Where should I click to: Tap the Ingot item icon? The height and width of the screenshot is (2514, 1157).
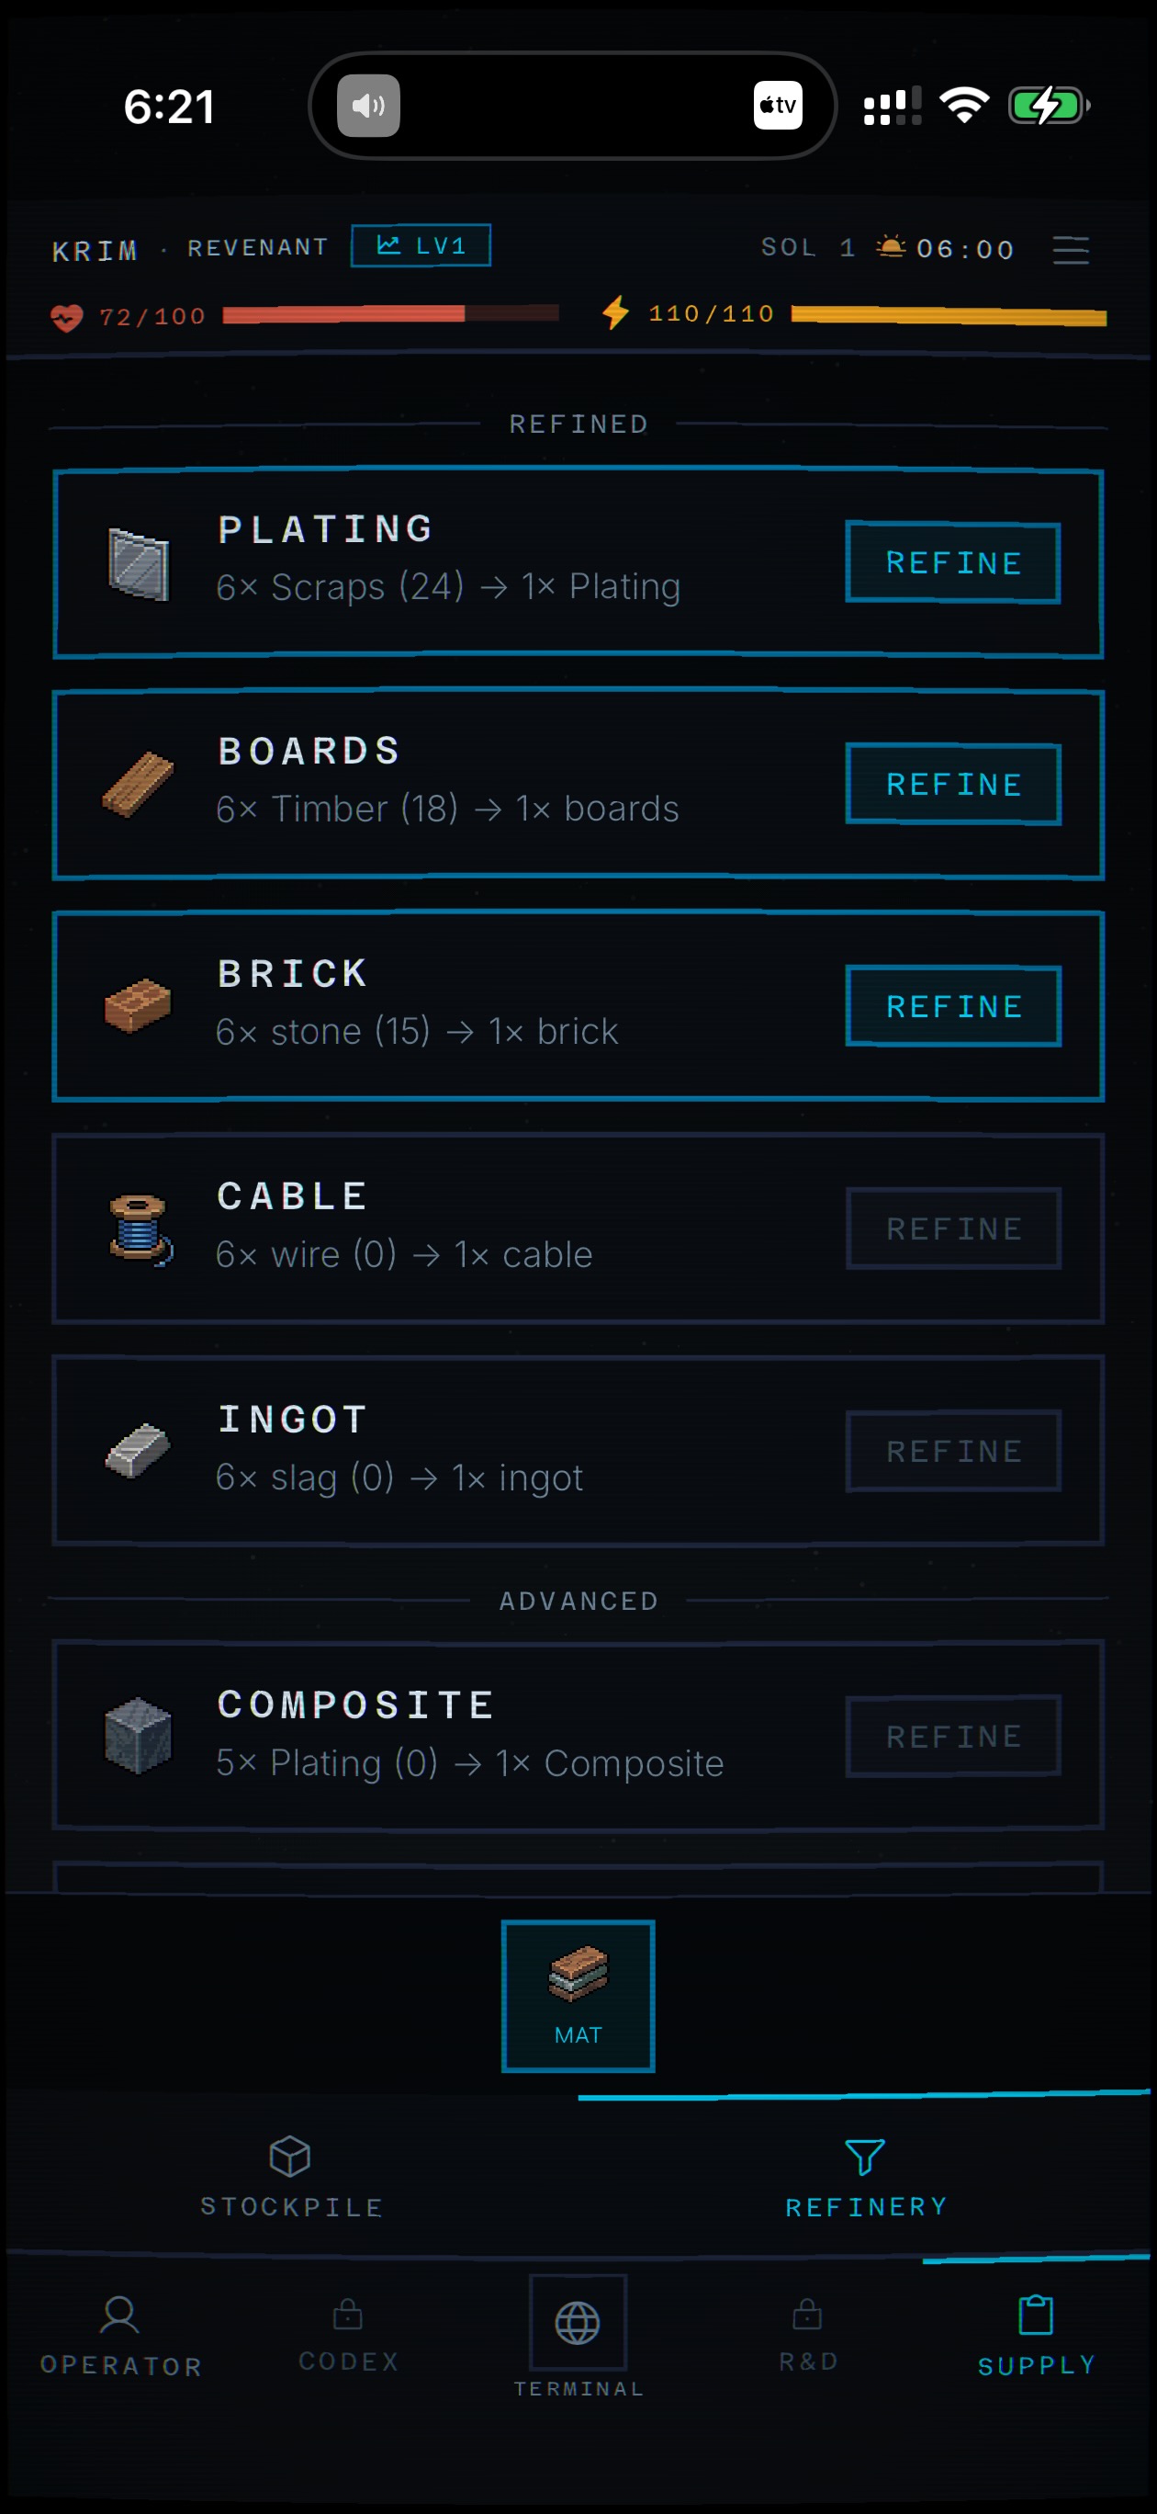[x=139, y=1450]
